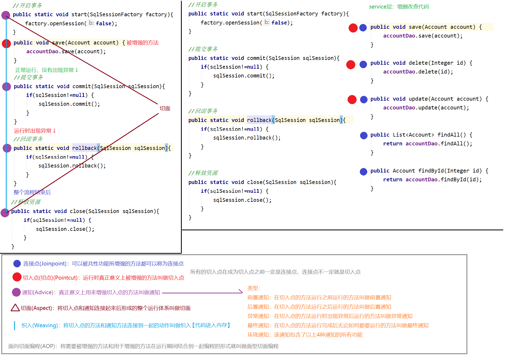The image size is (520, 356).
Task: Click the blue dot beside findAll method
Action: point(364,135)
